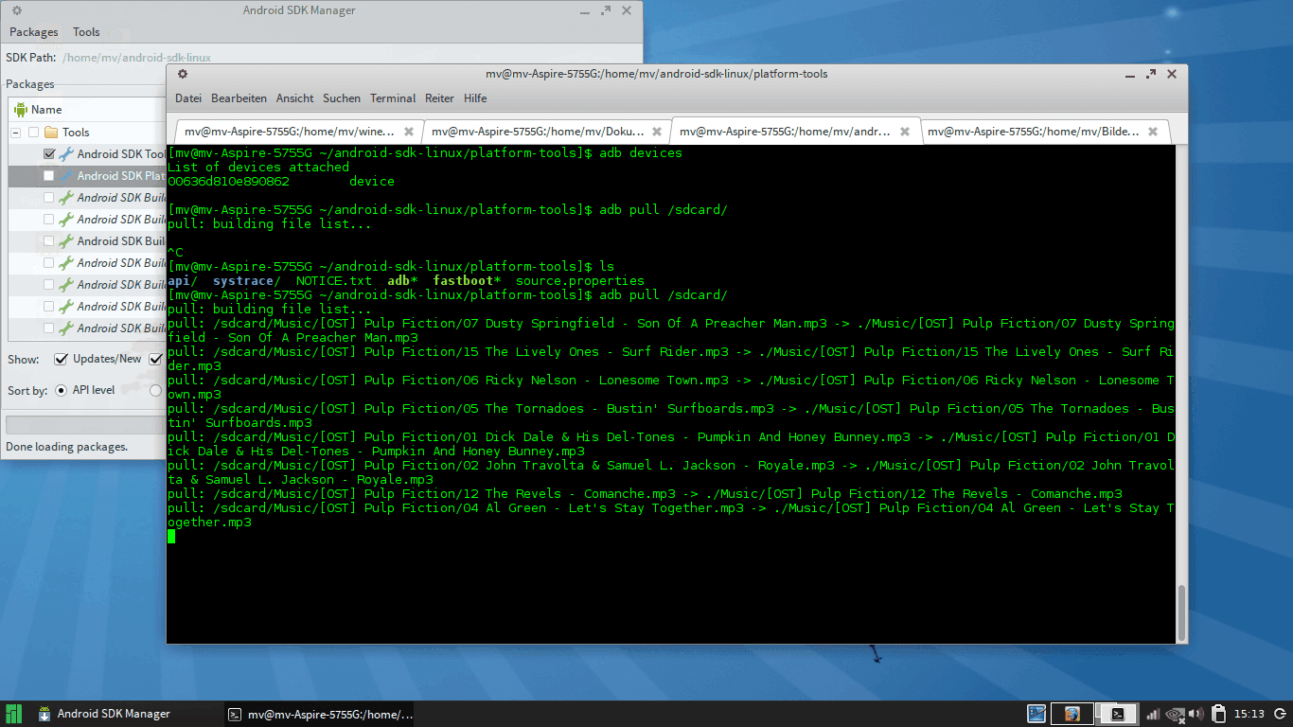The height and width of the screenshot is (727, 1293).
Task: Open the Ansicht menu in terminal
Action: 295,98
